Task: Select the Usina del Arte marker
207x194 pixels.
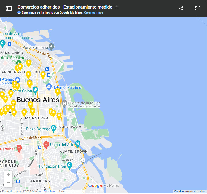Action: (77, 144)
